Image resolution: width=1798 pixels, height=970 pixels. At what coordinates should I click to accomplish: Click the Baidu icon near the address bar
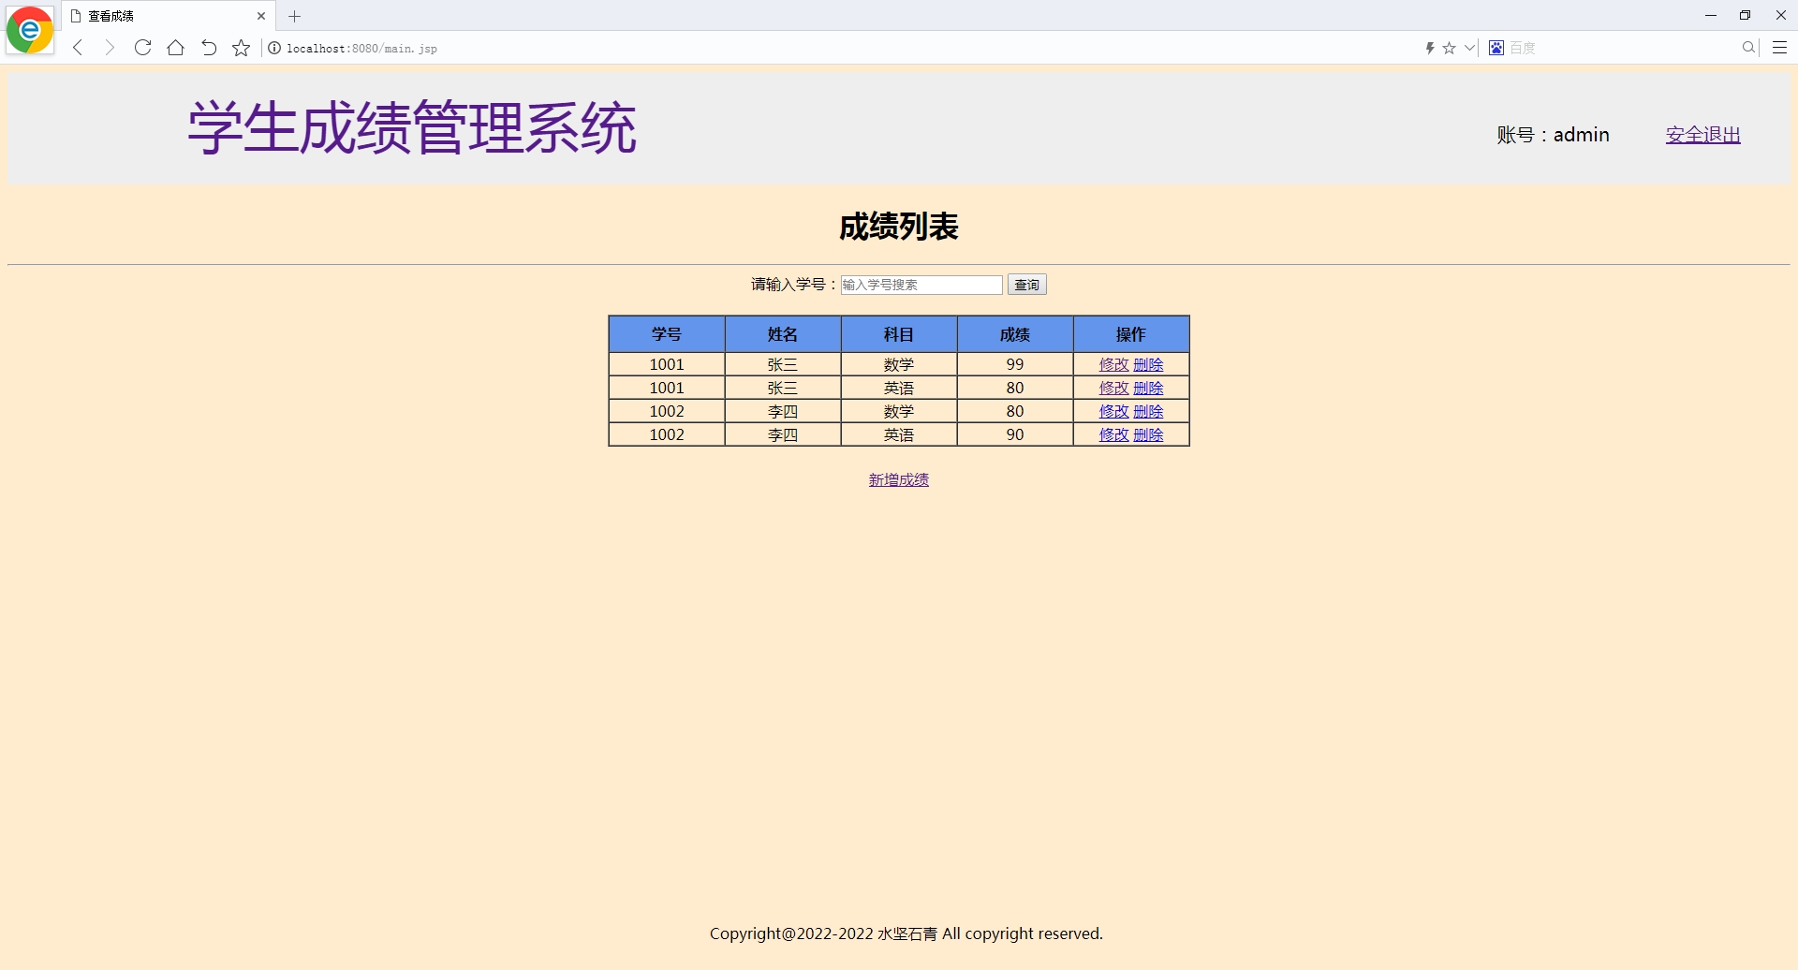click(x=1496, y=48)
